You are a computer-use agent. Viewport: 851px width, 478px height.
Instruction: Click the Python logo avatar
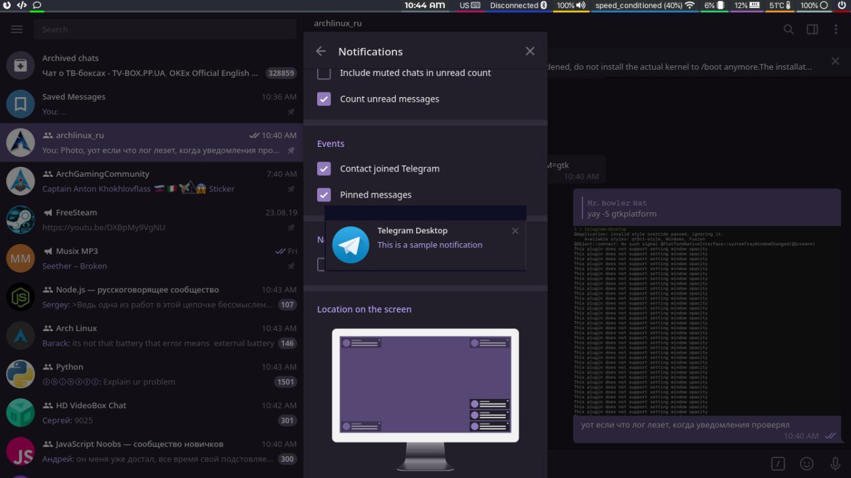[21, 374]
